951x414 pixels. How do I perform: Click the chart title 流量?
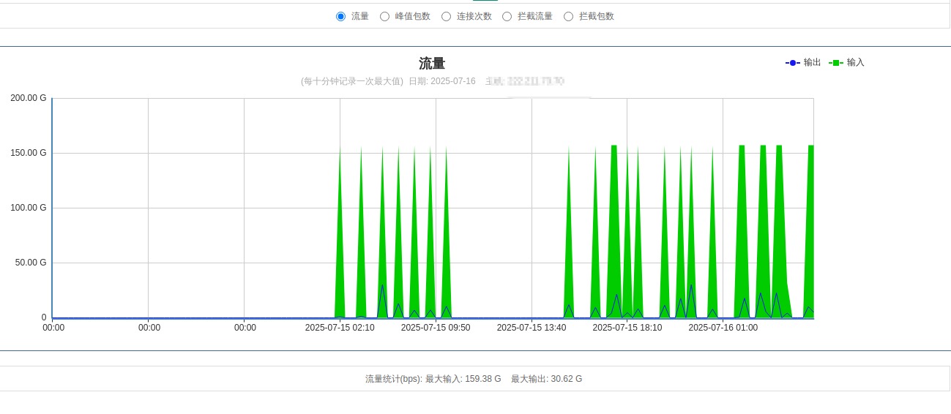pos(432,64)
